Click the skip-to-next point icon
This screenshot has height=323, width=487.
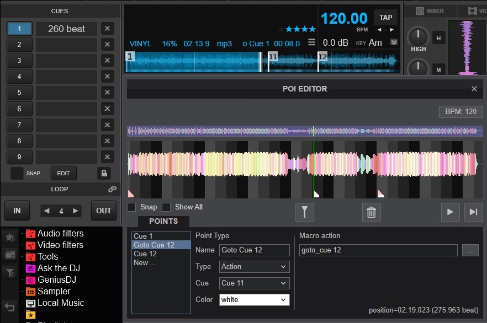point(473,212)
